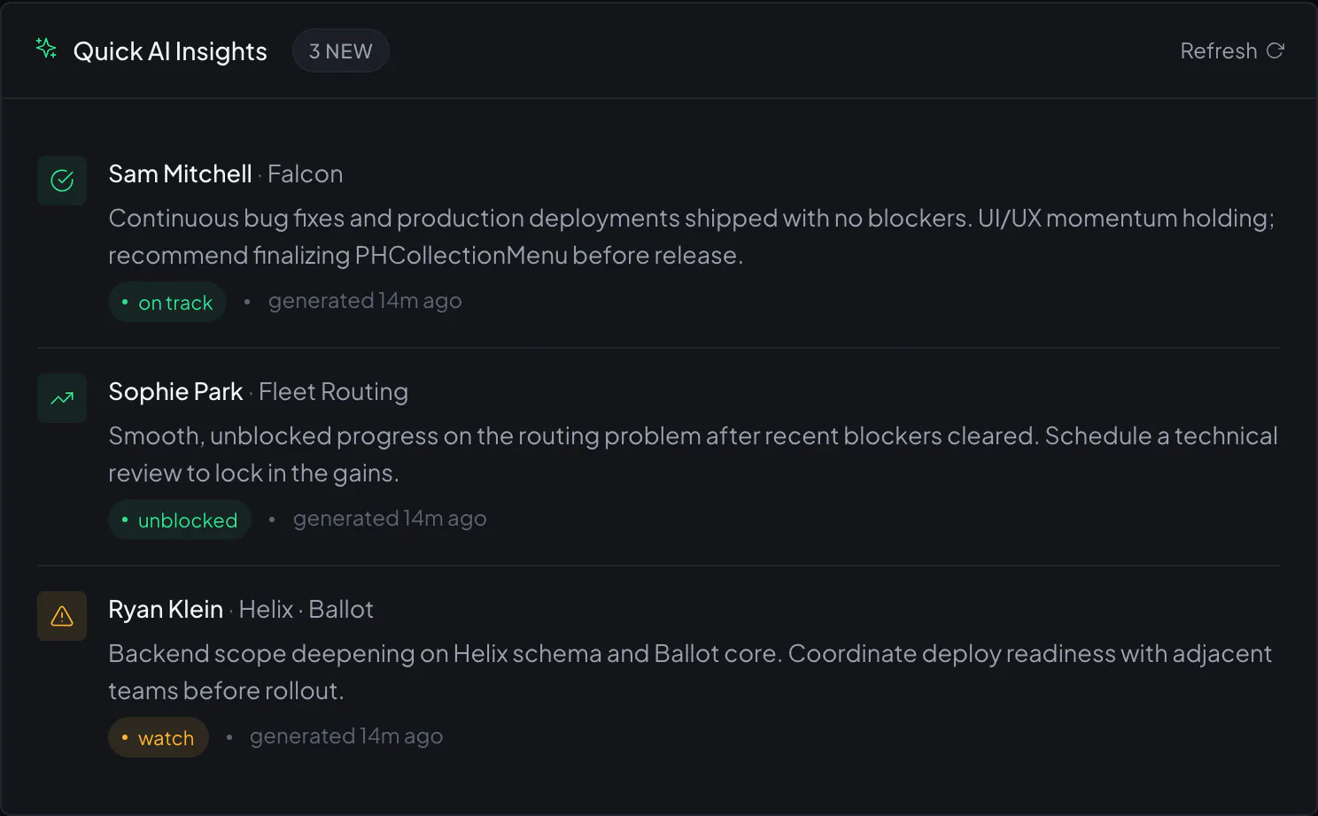This screenshot has height=816, width=1318.
Task: Open the 3 NEW badge
Action: [x=340, y=51]
